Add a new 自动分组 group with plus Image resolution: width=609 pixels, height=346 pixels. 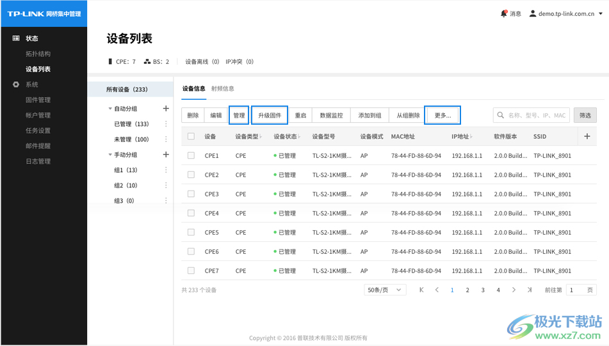coord(166,108)
